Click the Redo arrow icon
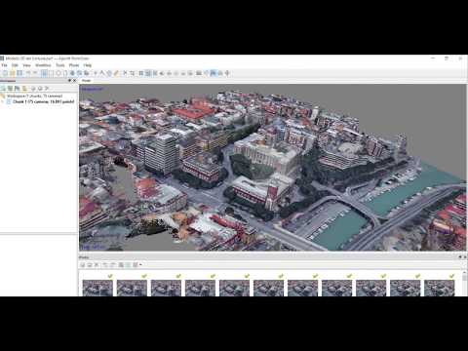468x351 pixels. (35, 73)
